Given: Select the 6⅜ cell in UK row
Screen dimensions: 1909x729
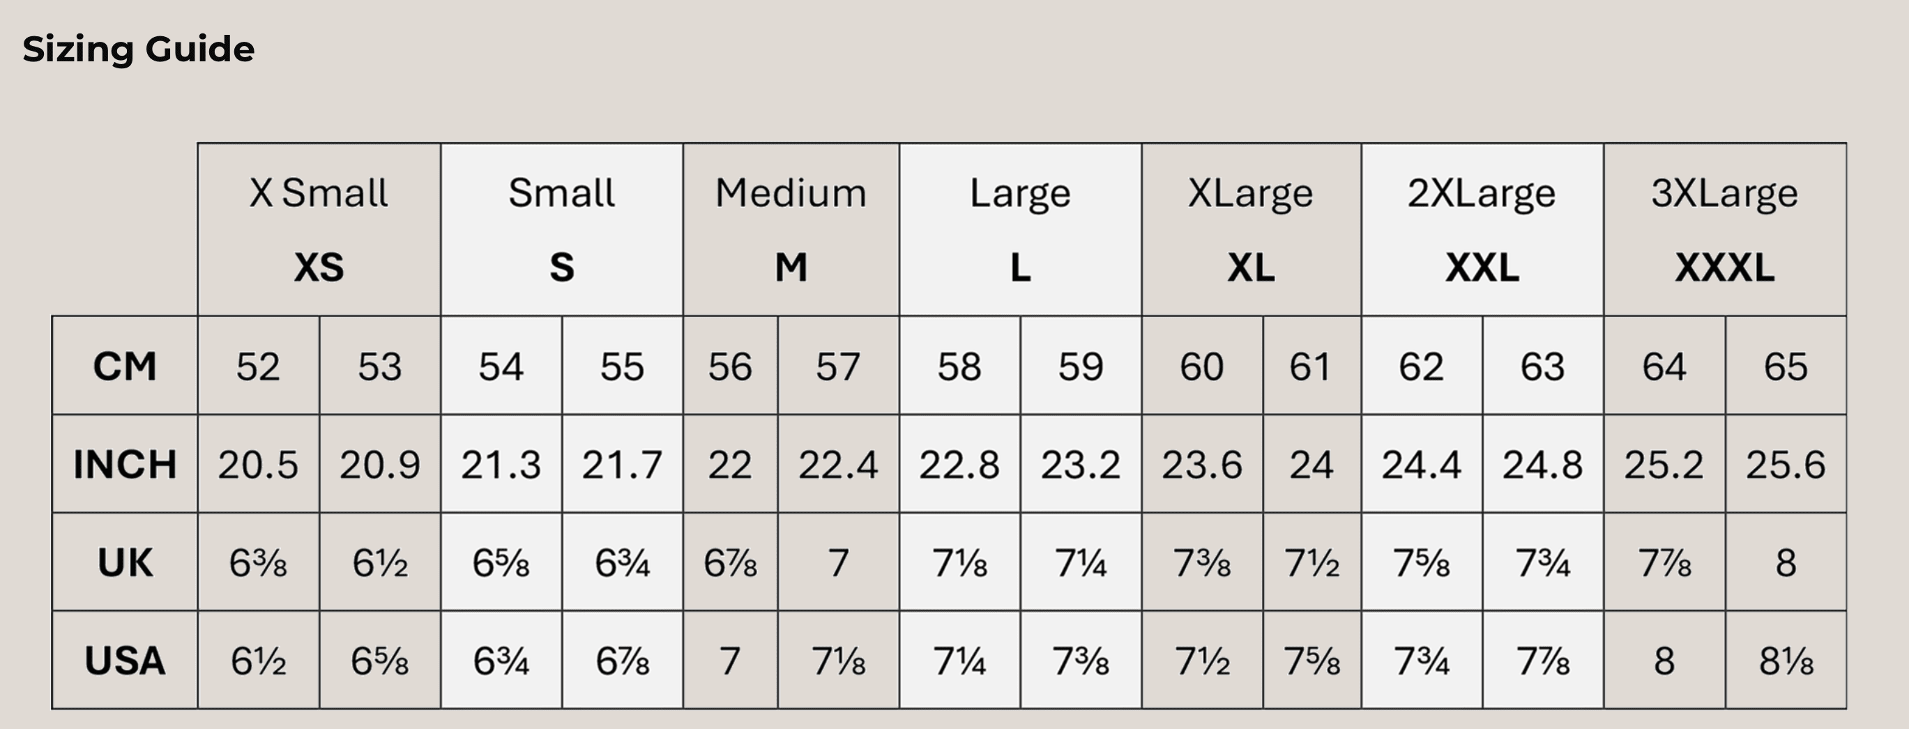Looking at the screenshot, I should [258, 562].
